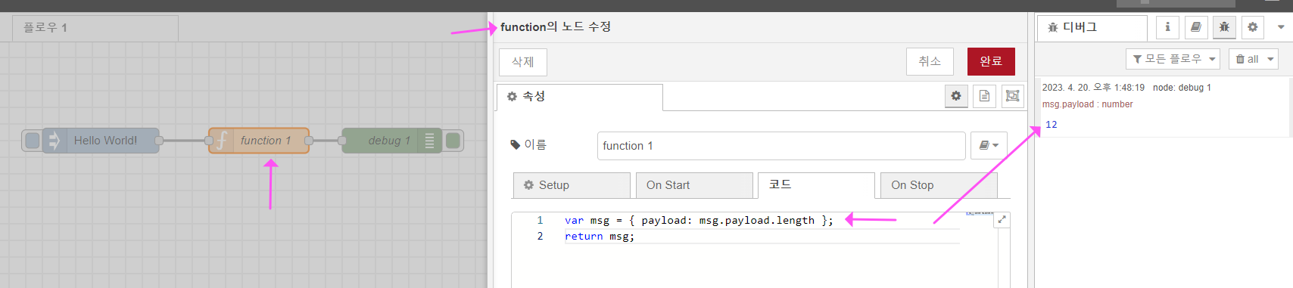Expand the sidebar tabs dropdown arrow
1293x288 pixels.
point(1281,27)
